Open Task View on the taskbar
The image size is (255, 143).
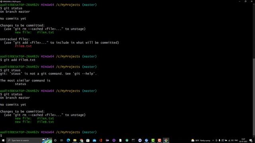tap(62, 140)
